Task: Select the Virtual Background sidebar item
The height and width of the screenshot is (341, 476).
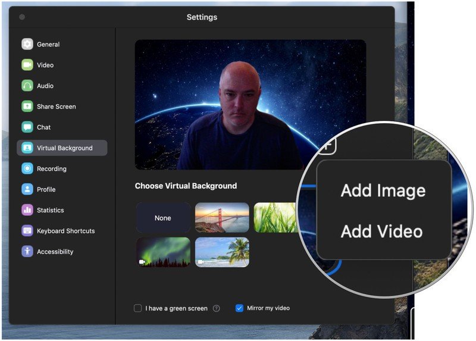Action: [62, 148]
